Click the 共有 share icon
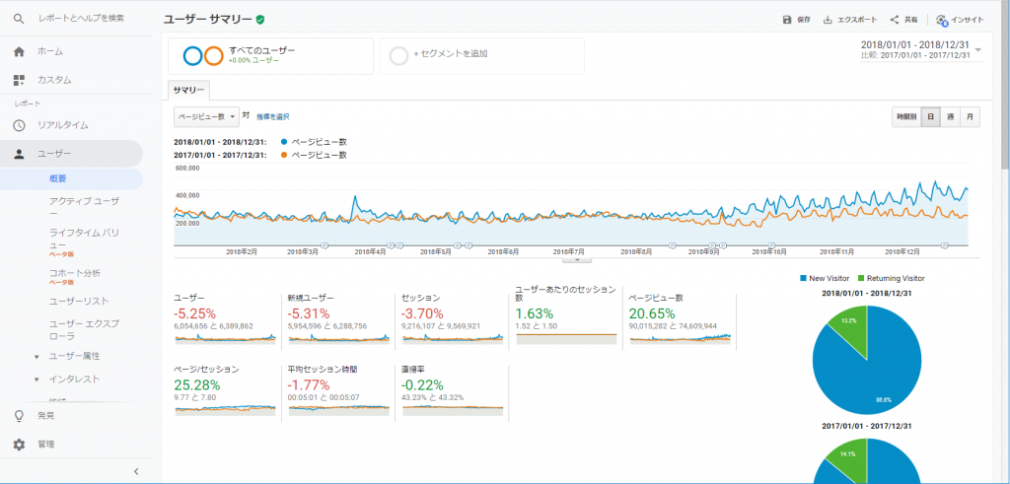Screen dimensions: 1010x484 (x=894, y=20)
